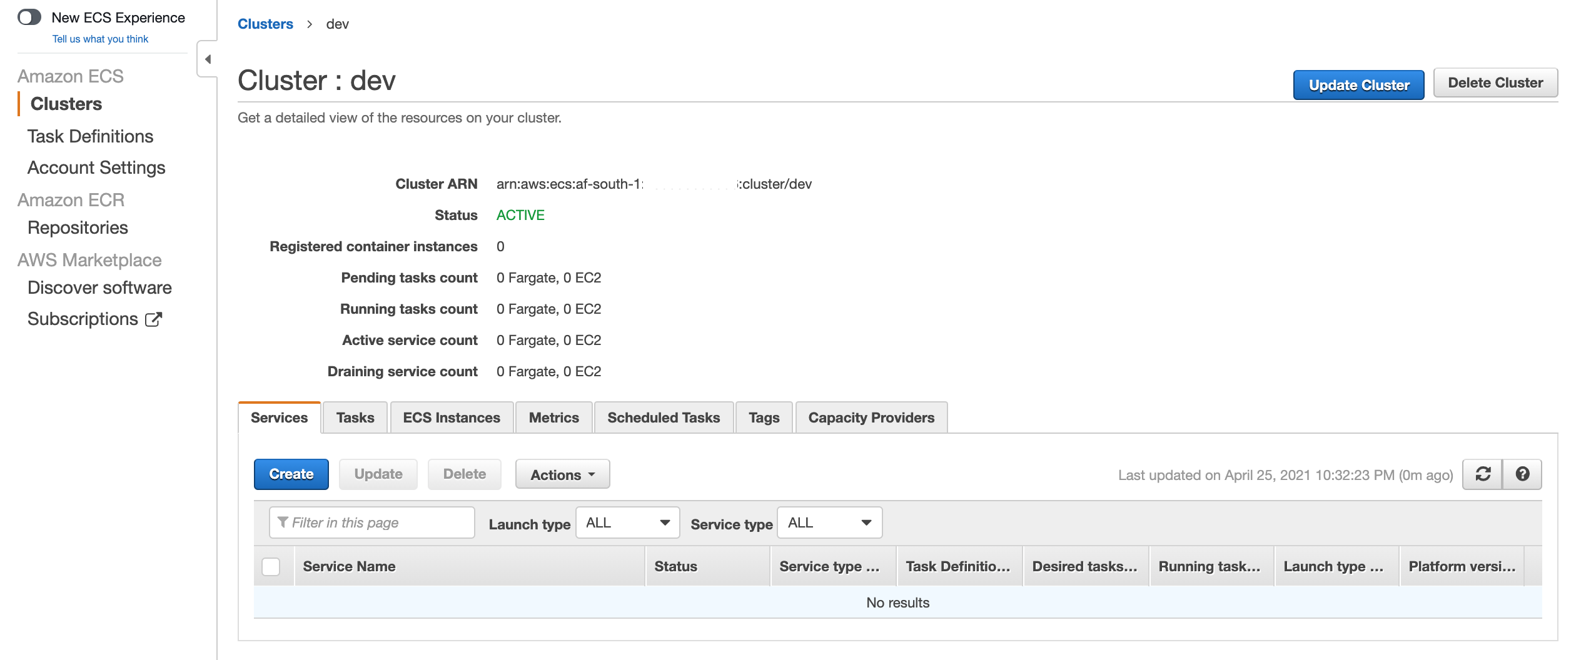Switch to the Services tab
The image size is (1586, 660).
click(x=280, y=417)
